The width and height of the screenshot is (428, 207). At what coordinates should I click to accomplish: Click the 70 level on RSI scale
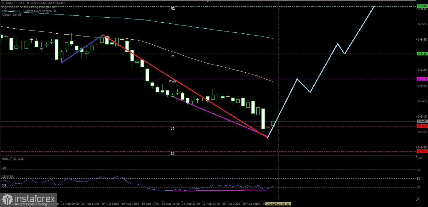point(419,170)
